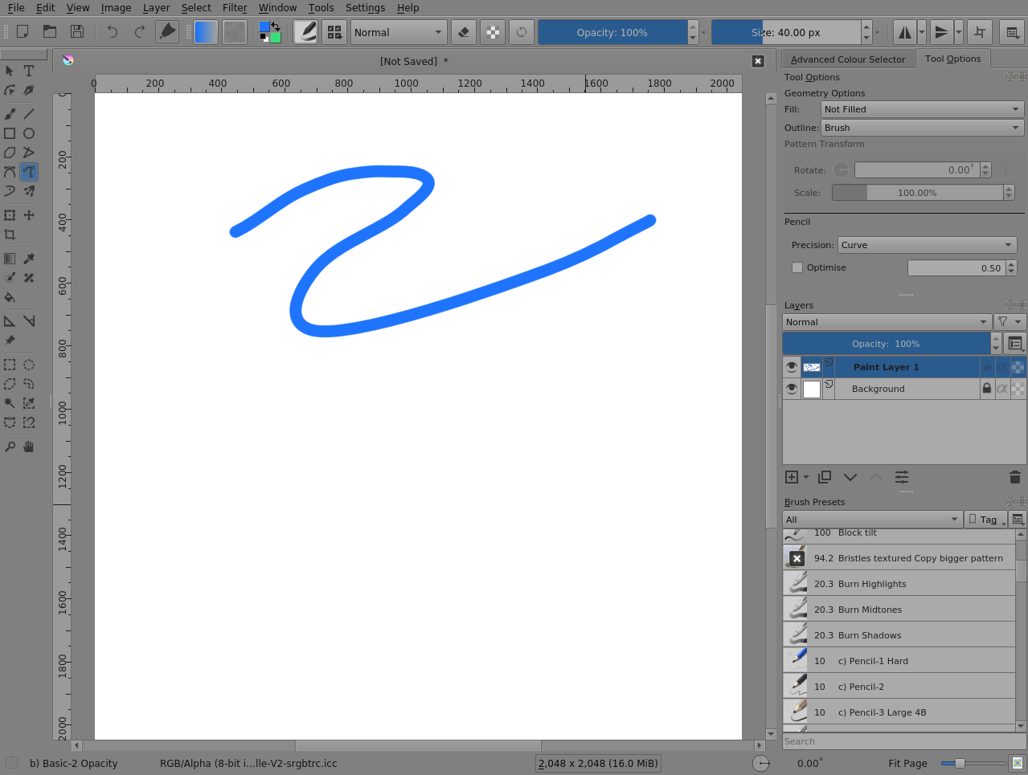The width and height of the screenshot is (1028, 775).
Task: Open the blending mode dropdown showing Normal
Action: pos(398,32)
